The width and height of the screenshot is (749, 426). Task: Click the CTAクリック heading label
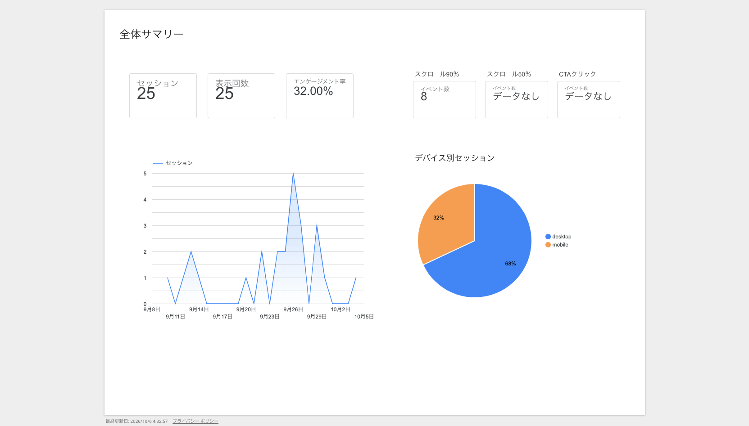(577, 74)
